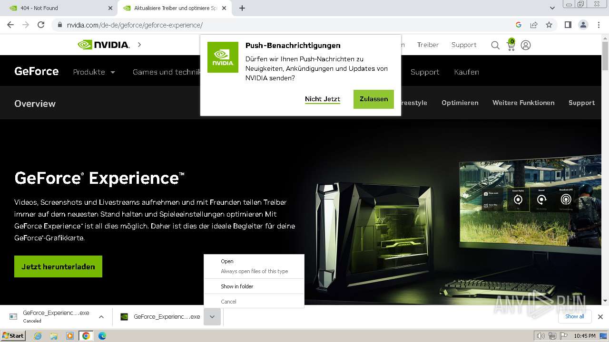
Task: Go to Optimieren section
Action: [x=460, y=103]
